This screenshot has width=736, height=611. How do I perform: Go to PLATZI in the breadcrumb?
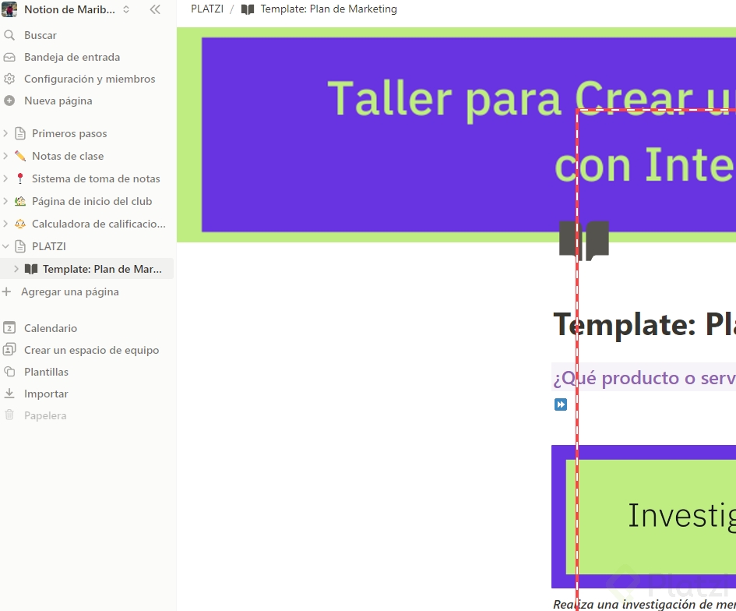(x=207, y=9)
